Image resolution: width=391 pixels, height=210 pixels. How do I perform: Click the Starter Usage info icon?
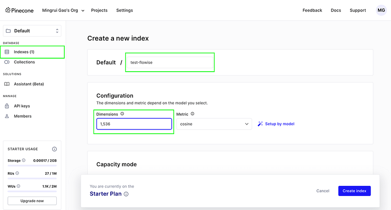pos(54,149)
